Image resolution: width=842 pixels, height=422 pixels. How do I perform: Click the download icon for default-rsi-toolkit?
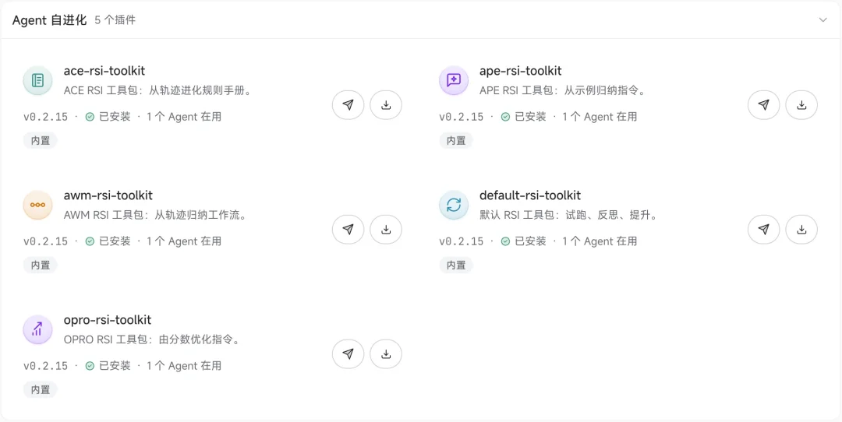coord(801,230)
